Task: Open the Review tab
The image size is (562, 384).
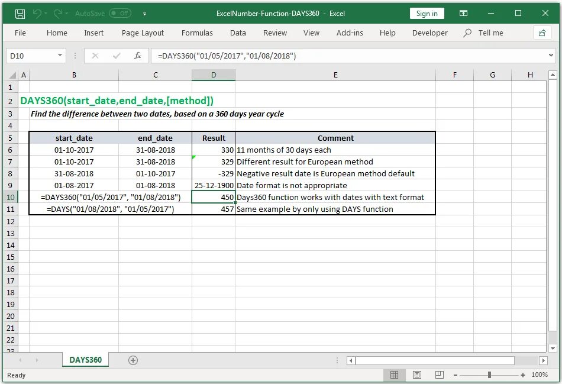Action: point(275,33)
